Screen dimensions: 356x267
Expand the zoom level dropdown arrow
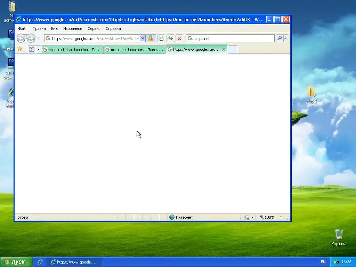pyautogui.click(x=281, y=217)
